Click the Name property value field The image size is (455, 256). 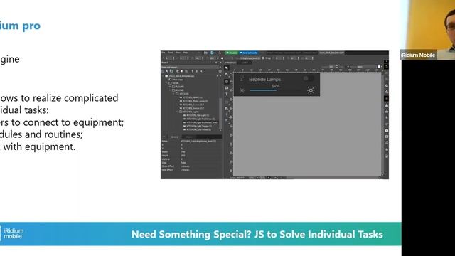200,142
